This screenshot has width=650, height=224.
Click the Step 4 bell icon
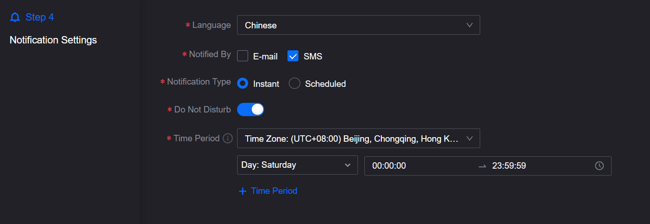click(15, 17)
